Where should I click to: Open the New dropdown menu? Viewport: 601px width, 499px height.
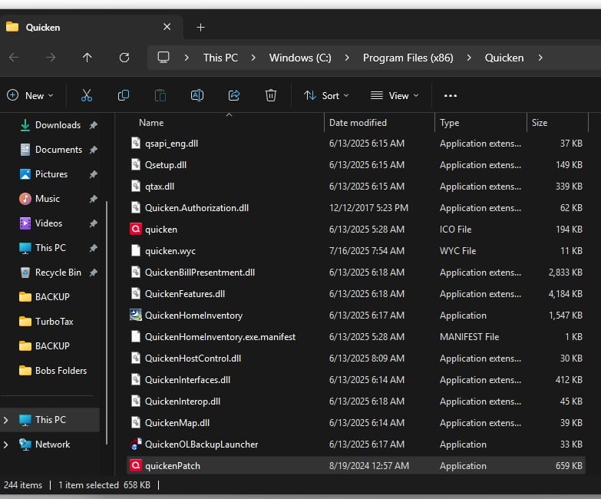tap(31, 95)
